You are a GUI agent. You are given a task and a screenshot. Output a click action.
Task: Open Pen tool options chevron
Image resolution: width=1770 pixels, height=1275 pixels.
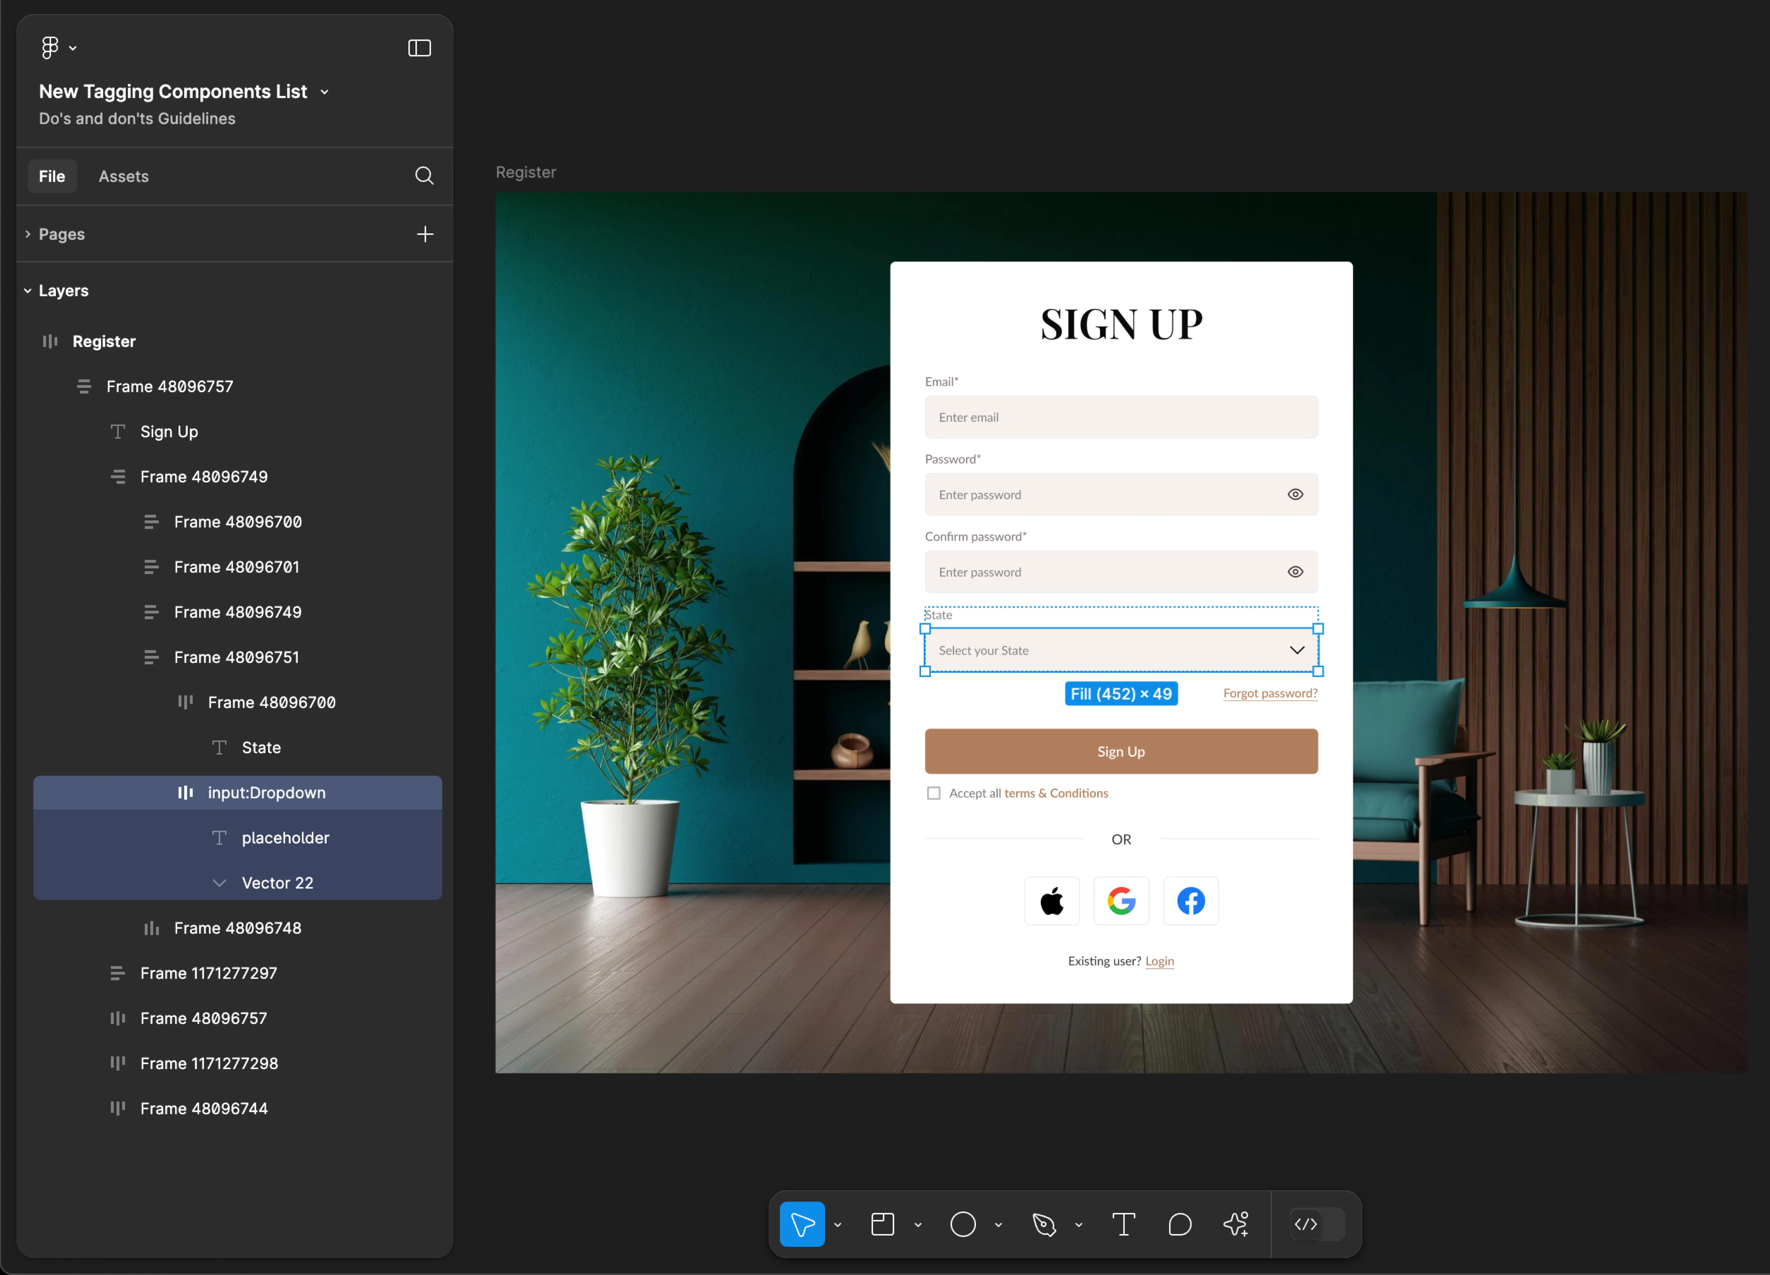click(x=1079, y=1224)
